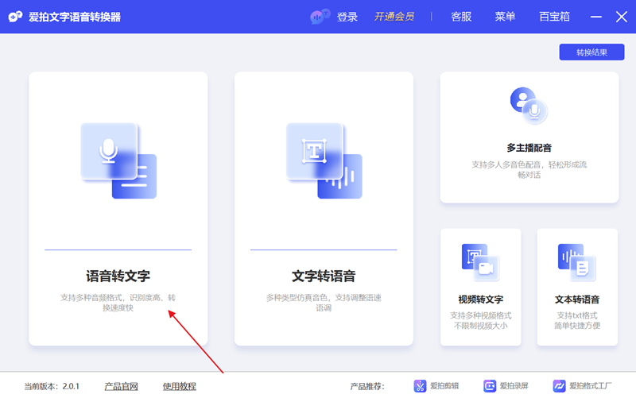
Task: Click the 爱拍录屏 recorder icon
Action: 490,386
